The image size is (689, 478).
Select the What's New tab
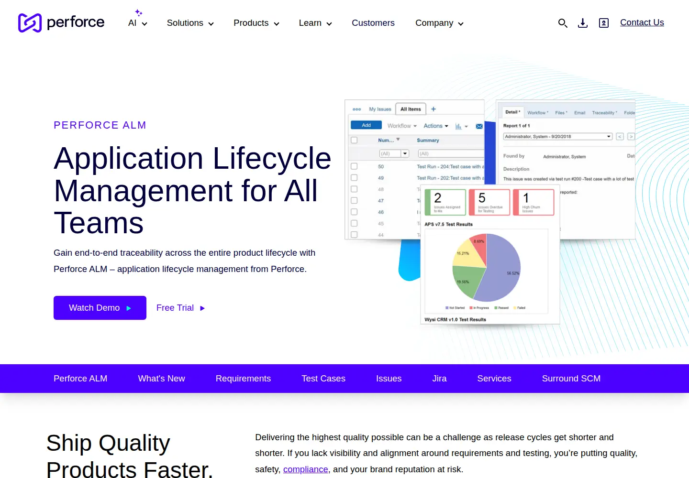161,379
